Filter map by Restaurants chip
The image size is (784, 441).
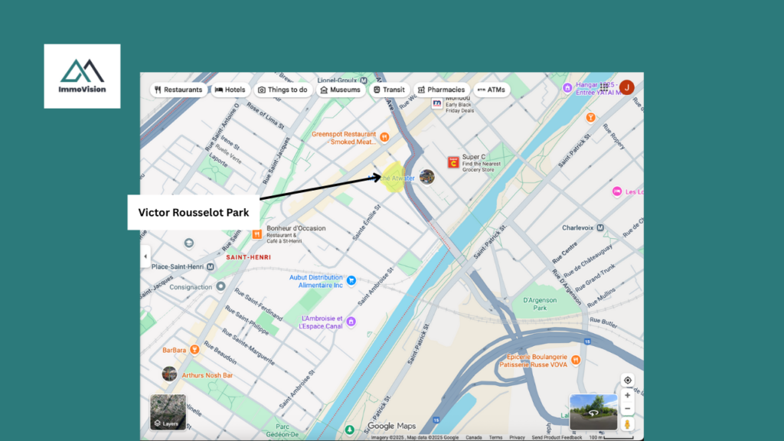tap(178, 90)
